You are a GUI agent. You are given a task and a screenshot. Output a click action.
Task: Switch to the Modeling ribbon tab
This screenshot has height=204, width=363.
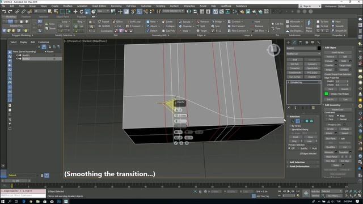click(10, 16)
